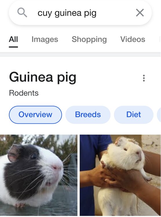Clear the search query with the X
This screenshot has width=161, height=217.
click(140, 13)
